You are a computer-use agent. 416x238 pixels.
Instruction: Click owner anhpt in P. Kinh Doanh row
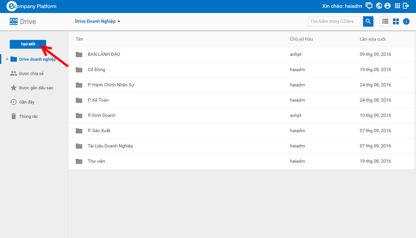[x=296, y=115]
